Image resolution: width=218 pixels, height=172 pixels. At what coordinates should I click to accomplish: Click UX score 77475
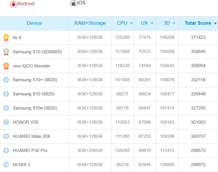click(145, 37)
